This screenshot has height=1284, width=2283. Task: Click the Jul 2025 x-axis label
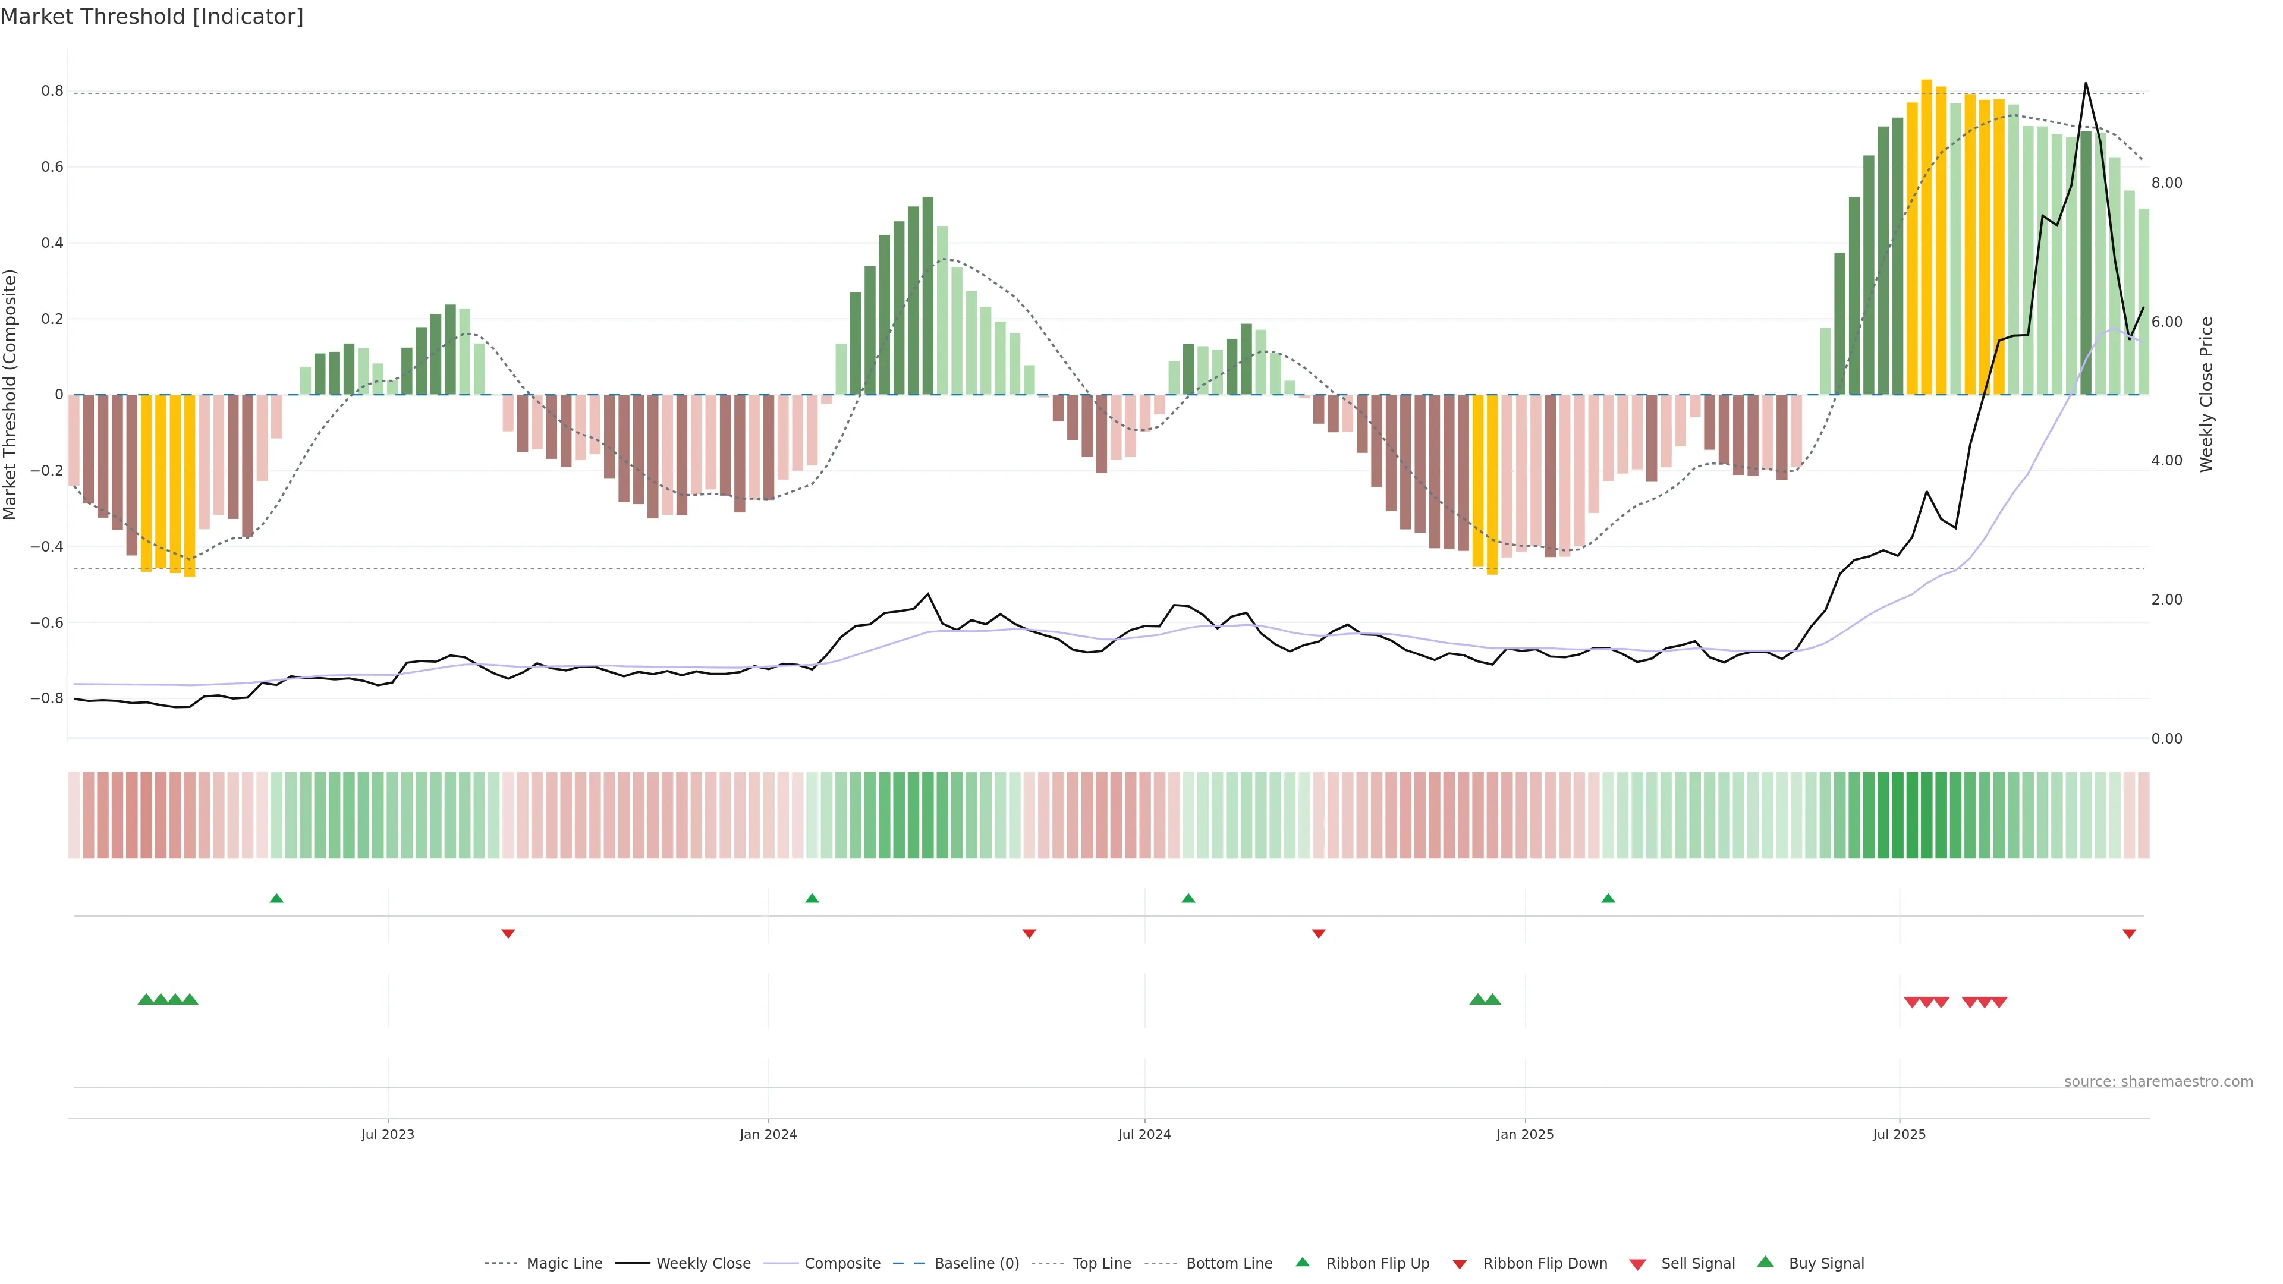point(1898,1134)
